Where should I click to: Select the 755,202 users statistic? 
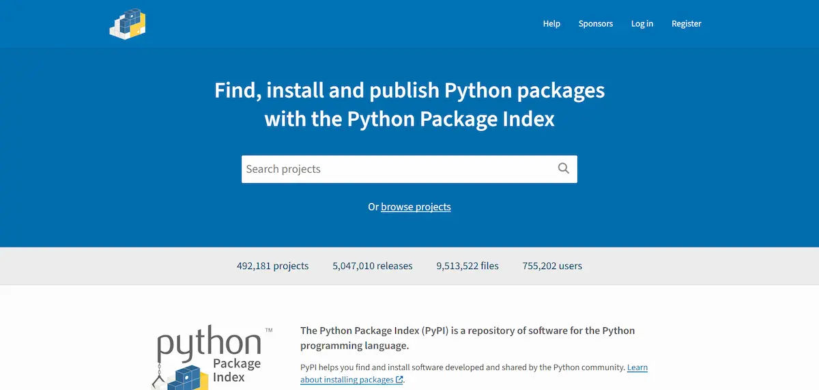click(x=552, y=266)
